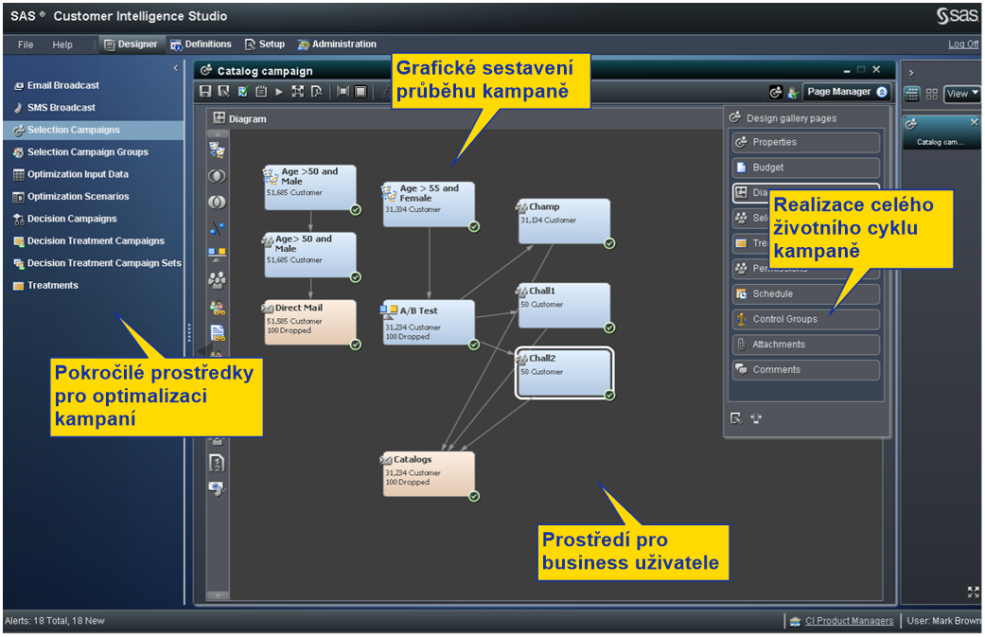Switch right panel to list view icon
Image resolution: width=985 pixels, height=637 pixels.
[912, 95]
